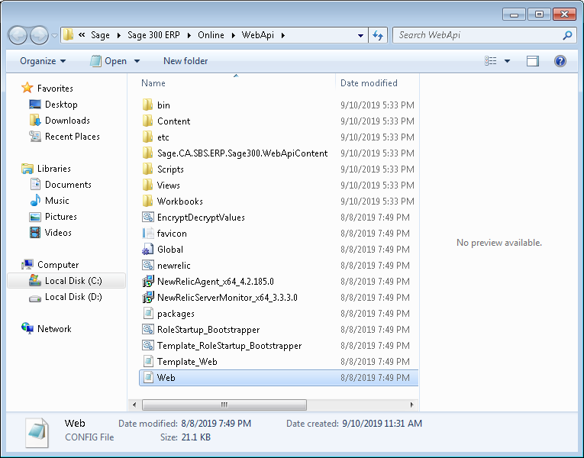Image resolution: width=584 pixels, height=458 pixels.
Task: Click the Refresh icon in address bar
Action: pos(378,35)
